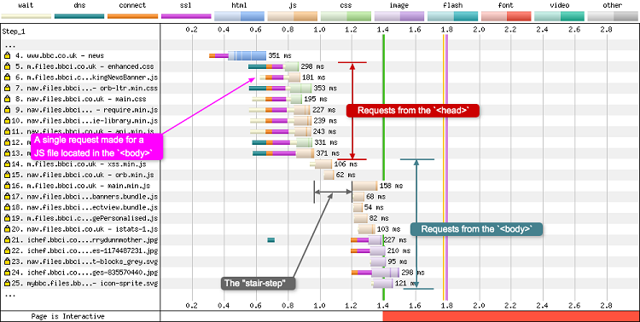The height and width of the screenshot is (322, 640).
Task: Click the 210 ms timing label
Action: pyautogui.click(x=399, y=250)
